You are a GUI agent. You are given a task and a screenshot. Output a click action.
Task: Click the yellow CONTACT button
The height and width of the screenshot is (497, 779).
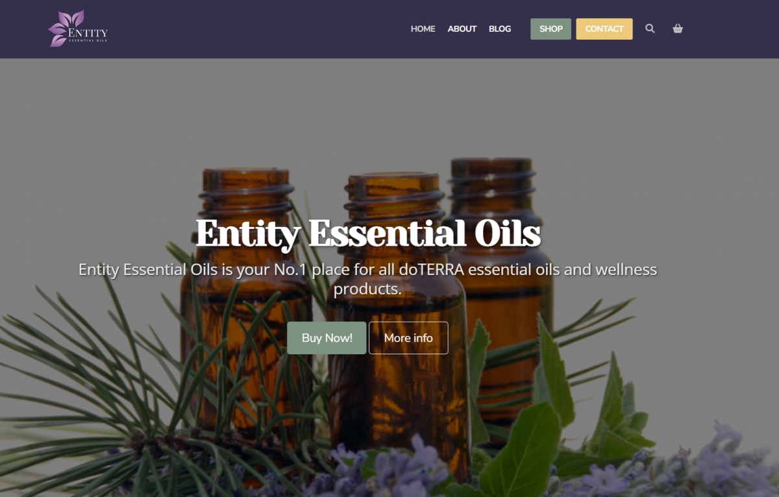(604, 29)
